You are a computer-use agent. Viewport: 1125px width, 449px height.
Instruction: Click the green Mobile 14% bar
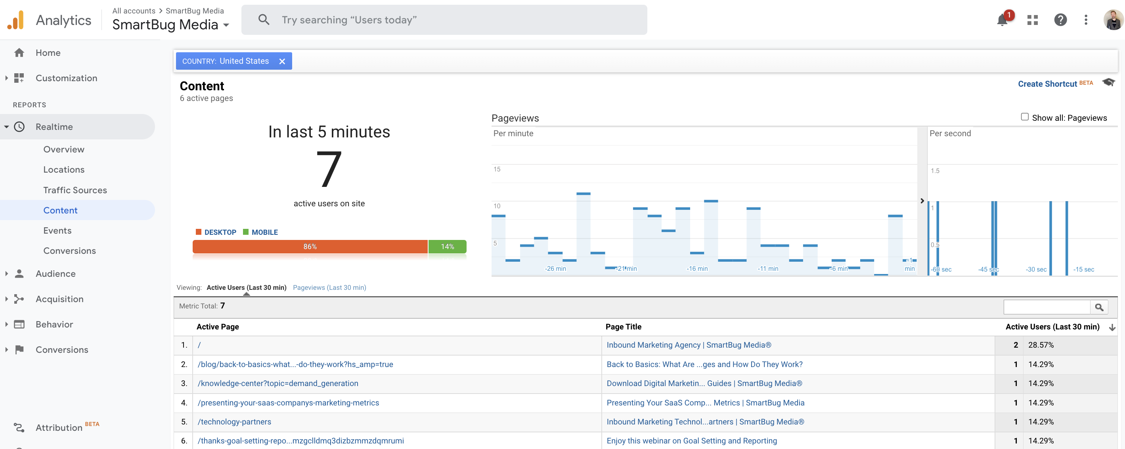pyautogui.click(x=447, y=247)
